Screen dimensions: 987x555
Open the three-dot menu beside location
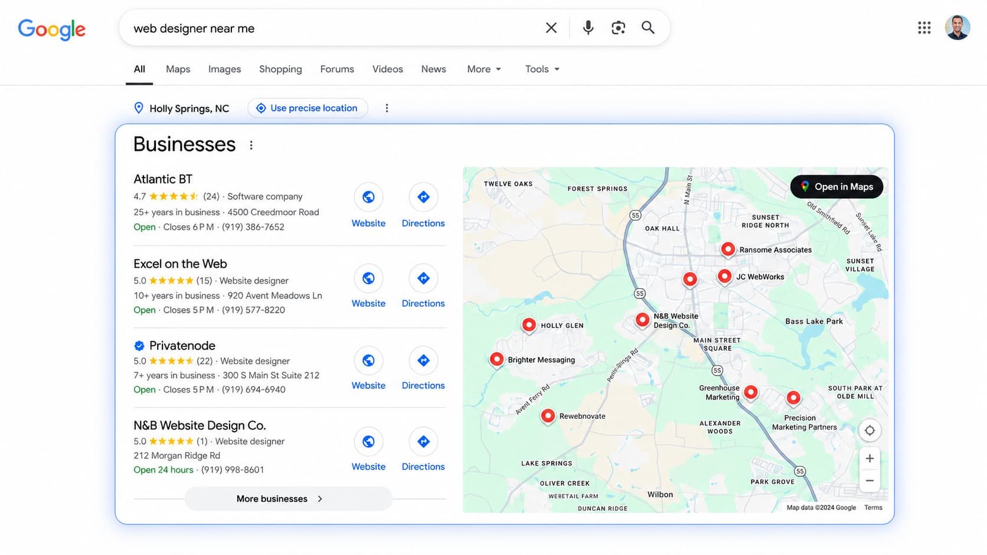click(387, 108)
